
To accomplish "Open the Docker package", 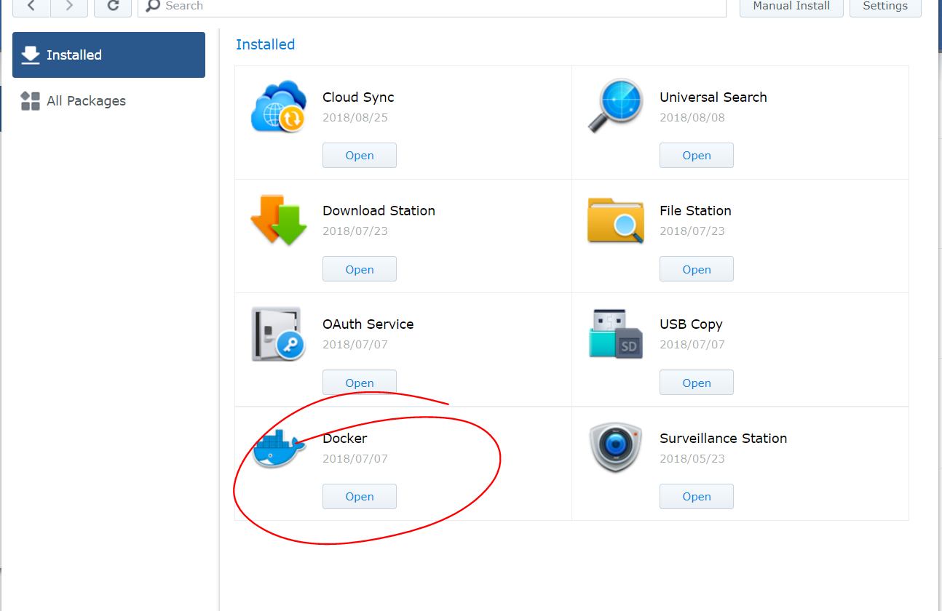I will pyautogui.click(x=360, y=496).
